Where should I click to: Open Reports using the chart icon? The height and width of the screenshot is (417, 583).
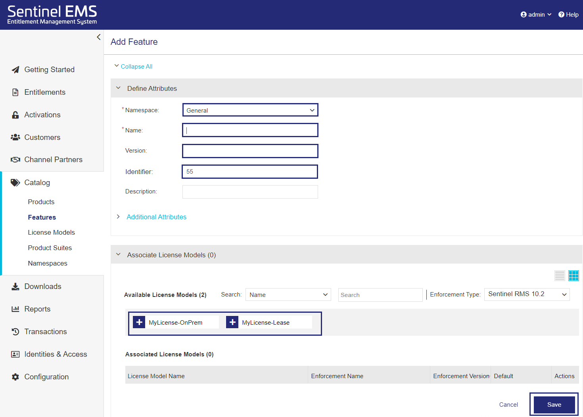click(15, 309)
